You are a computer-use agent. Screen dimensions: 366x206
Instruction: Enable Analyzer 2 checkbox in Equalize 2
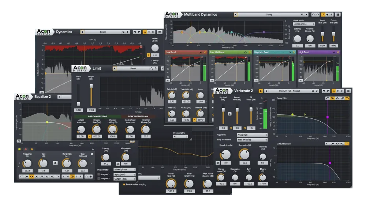point(98,179)
